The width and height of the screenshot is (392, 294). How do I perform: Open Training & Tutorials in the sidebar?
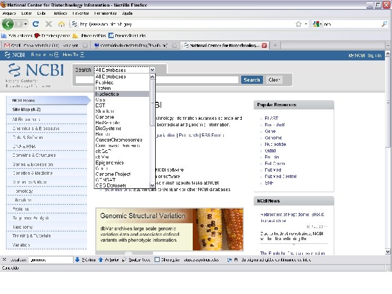click(32, 236)
